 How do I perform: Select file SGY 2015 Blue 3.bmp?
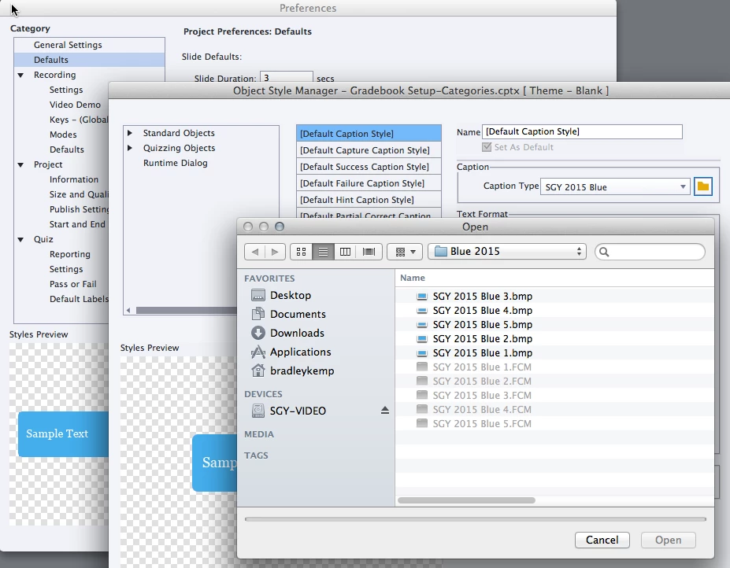(554, 297)
